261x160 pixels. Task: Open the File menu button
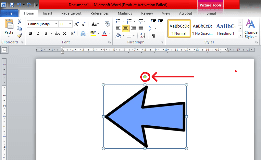pyautogui.click(x=9, y=13)
